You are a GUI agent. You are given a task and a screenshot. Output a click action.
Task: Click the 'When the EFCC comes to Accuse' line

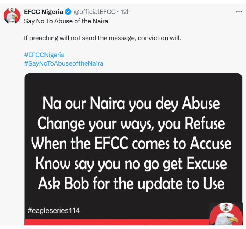[131, 144]
